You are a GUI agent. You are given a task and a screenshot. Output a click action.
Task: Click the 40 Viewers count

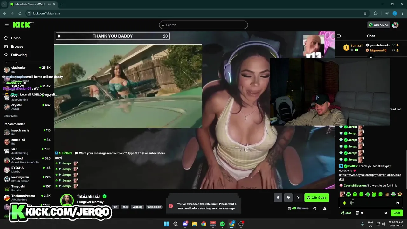pyautogui.click(x=298, y=208)
